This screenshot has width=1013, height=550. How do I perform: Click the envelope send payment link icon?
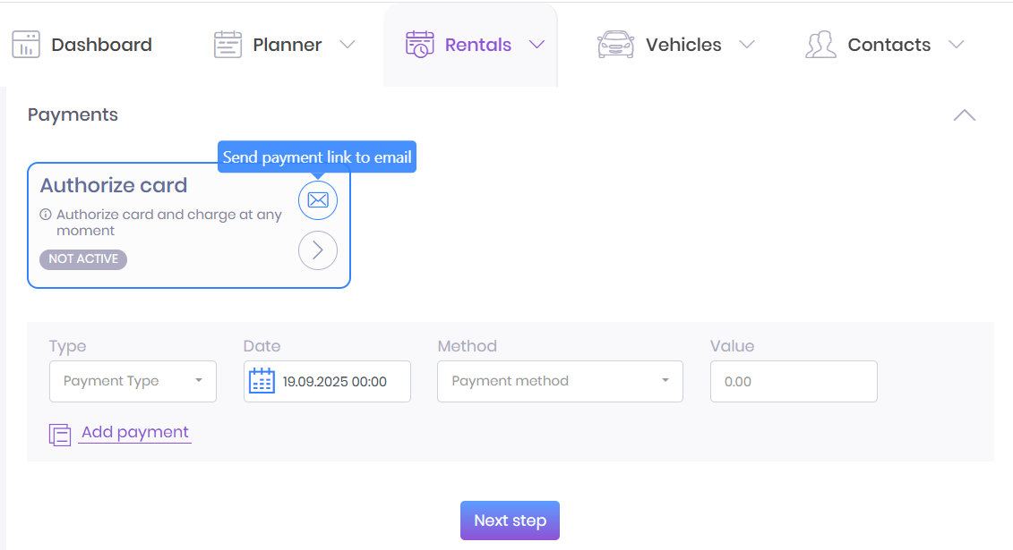coord(318,200)
